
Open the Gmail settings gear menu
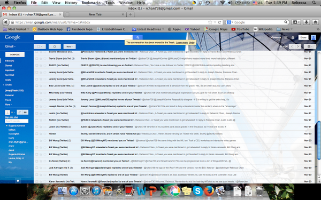click(x=310, y=46)
